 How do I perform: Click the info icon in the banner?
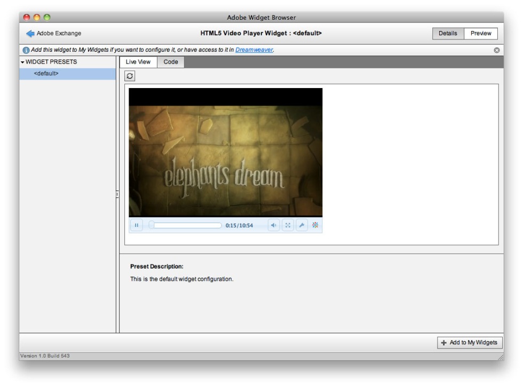pos(26,50)
